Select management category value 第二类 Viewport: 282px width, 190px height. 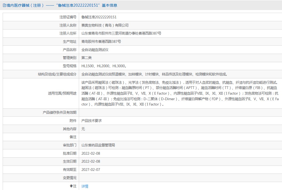pos(87,58)
